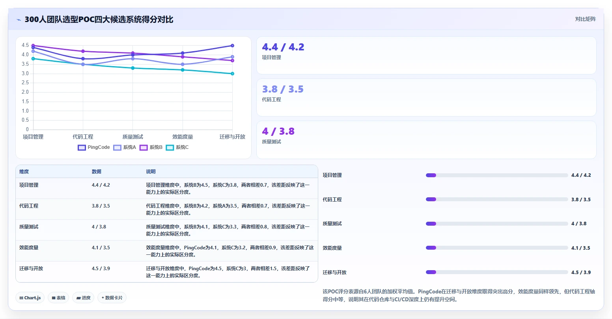612x319 pixels.
Task: Select the 数据卡片 chip
Action: click(112, 298)
